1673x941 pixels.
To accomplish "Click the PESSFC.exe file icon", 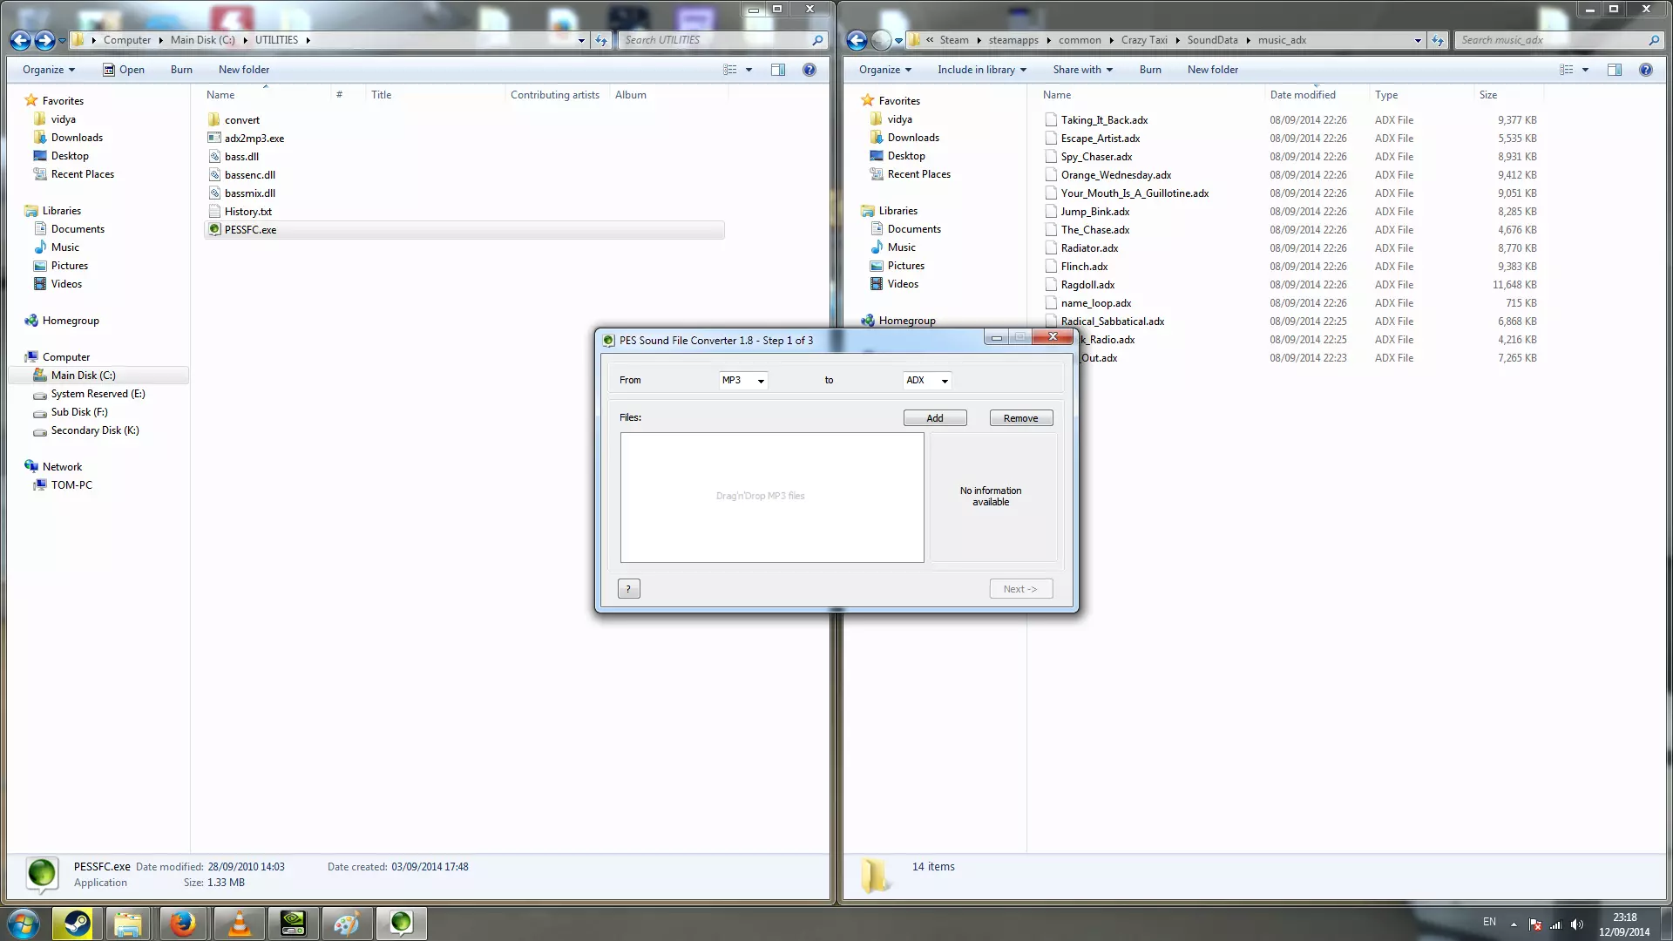I will point(214,230).
